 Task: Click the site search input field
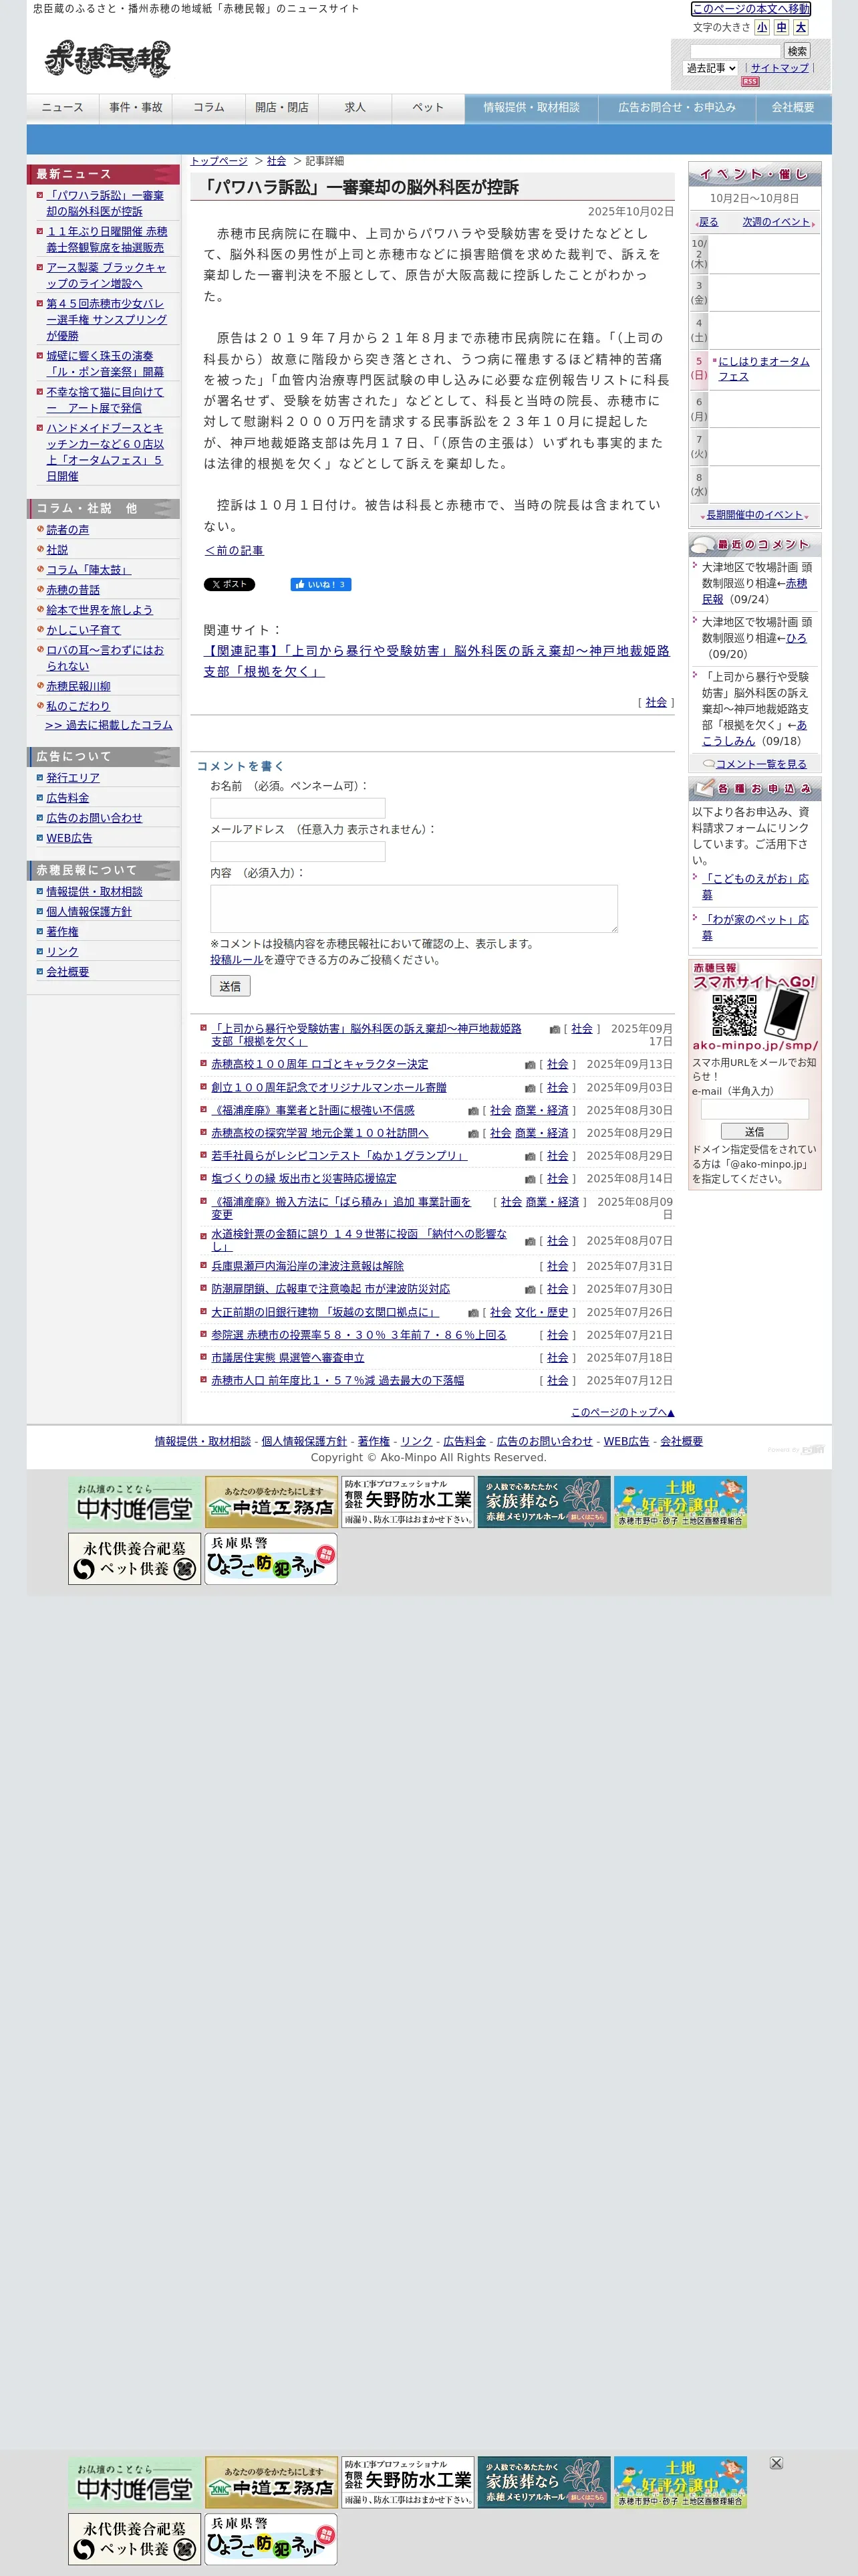(x=735, y=51)
